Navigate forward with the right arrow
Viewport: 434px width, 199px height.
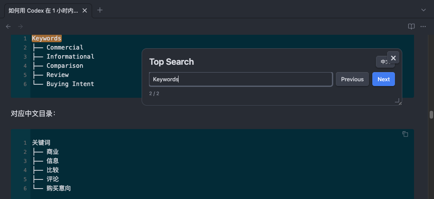(20, 27)
